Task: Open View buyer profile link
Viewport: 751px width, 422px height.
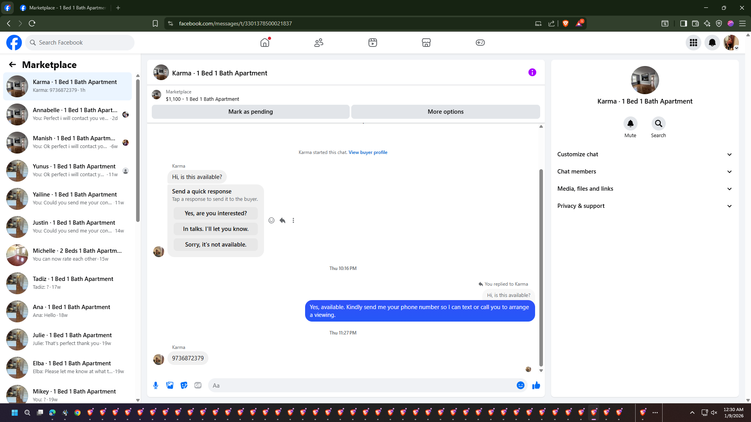Action: tap(368, 152)
